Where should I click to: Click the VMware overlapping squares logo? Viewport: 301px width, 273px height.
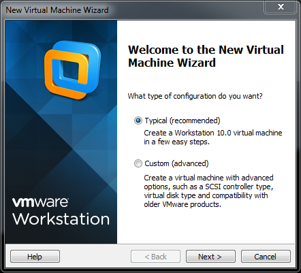point(72,69)
